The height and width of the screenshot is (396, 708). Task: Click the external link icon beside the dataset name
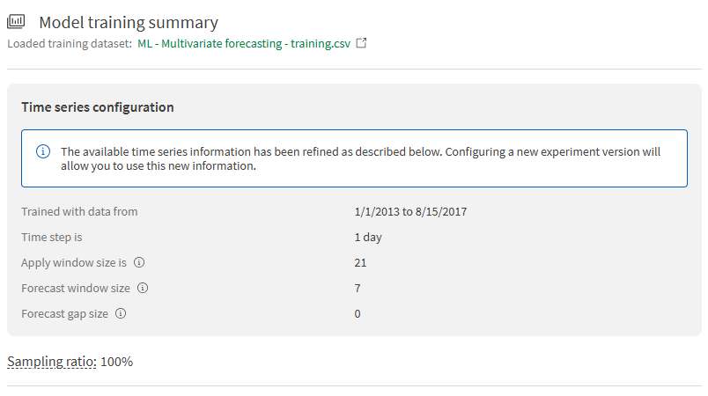click(361, 43)
